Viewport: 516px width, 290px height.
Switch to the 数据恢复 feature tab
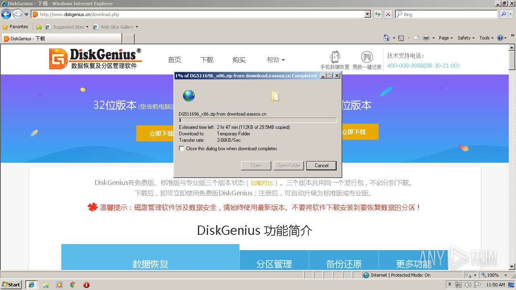click(150, 257)
